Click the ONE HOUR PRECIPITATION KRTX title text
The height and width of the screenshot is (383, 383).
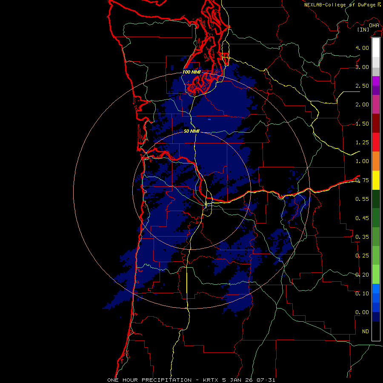tap(191, 380)
